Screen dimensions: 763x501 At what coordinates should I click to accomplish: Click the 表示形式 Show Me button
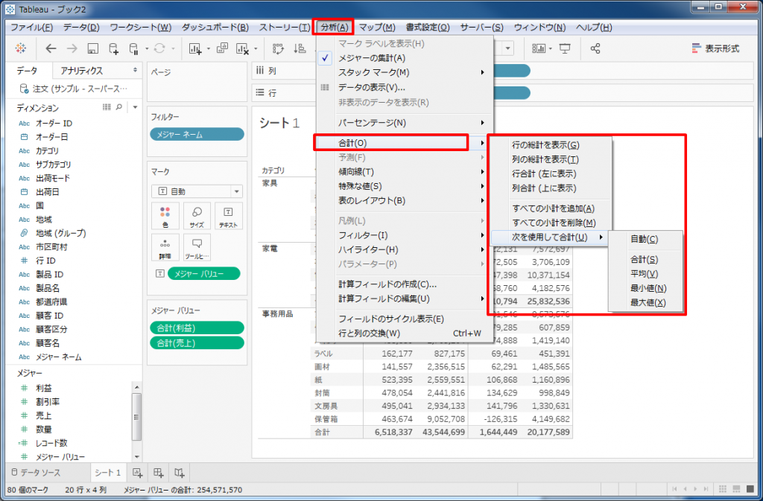coord(715,48)
